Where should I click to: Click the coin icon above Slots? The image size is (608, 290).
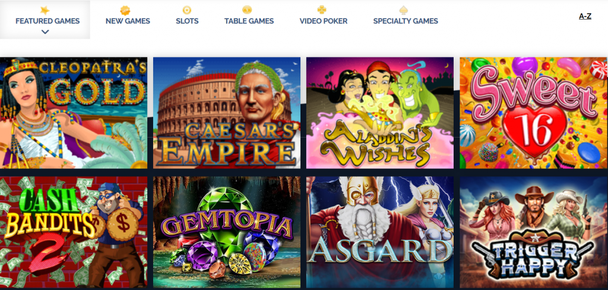pos(187,11)
